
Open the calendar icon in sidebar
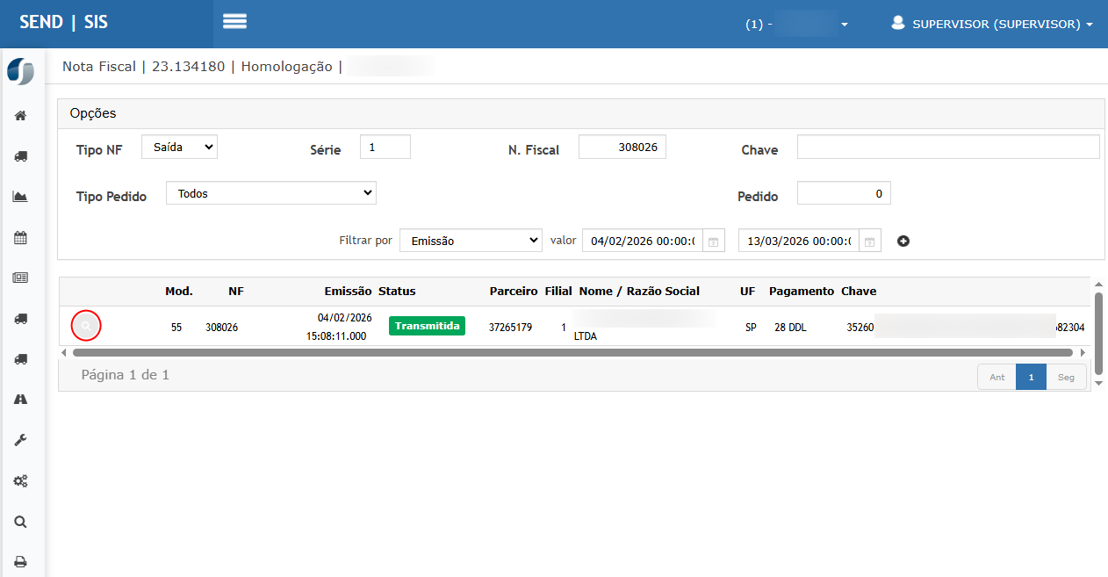pos(20,237)
